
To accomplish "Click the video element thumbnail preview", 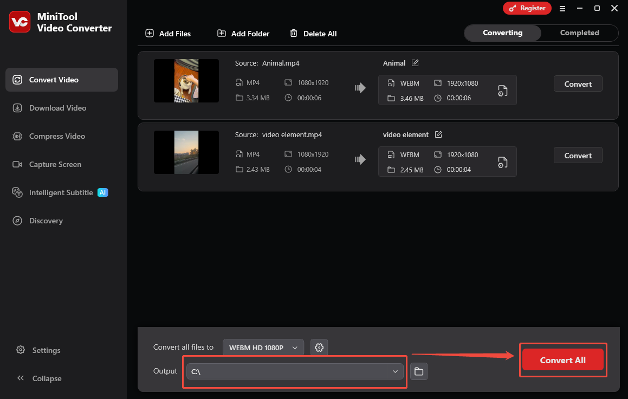I will (186, 152).
